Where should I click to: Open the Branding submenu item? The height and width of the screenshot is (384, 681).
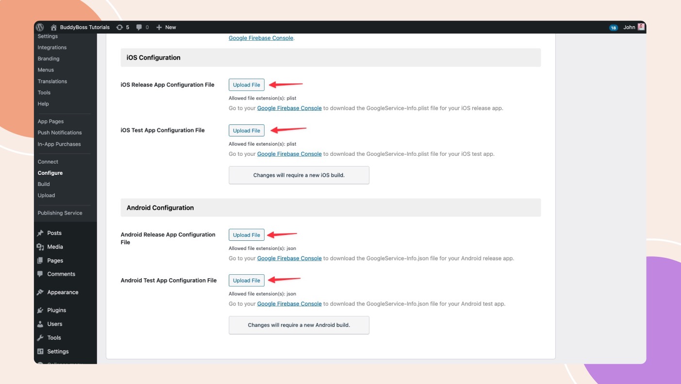click(x=49, y=59)
